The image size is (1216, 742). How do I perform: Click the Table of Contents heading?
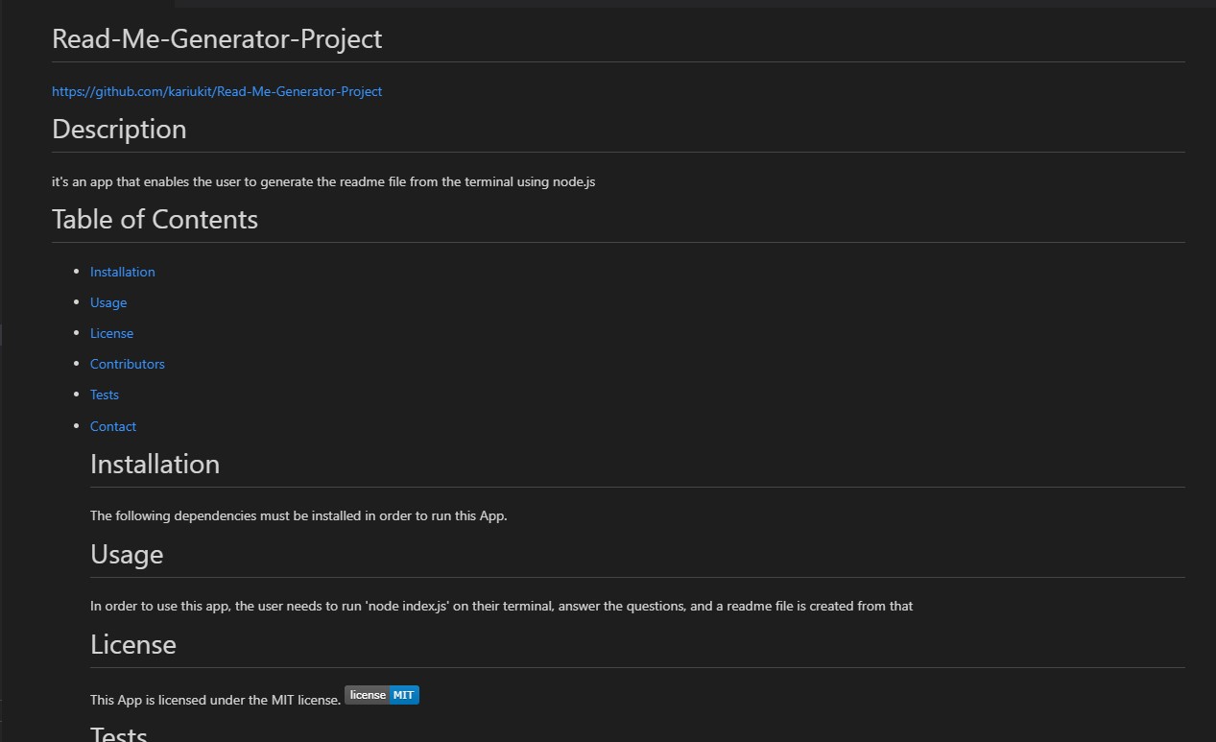(x=155, y=220)
